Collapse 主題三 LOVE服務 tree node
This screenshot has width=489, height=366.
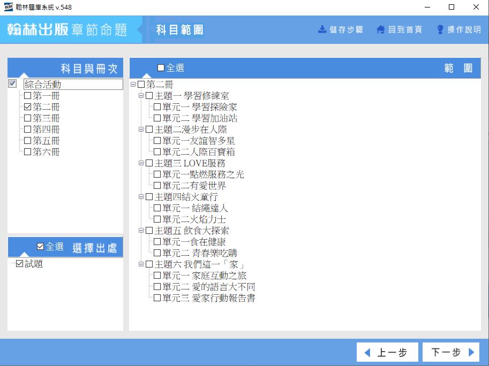click(x=141, y=163)
